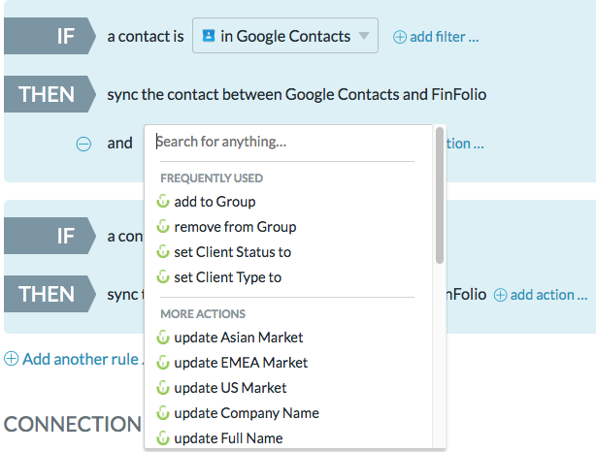Viewport: 596px width, 452px height.
Task: Click the dropdown arrow in Google Contacts selector
Action: pyautogui.click(x=364, y=36)
